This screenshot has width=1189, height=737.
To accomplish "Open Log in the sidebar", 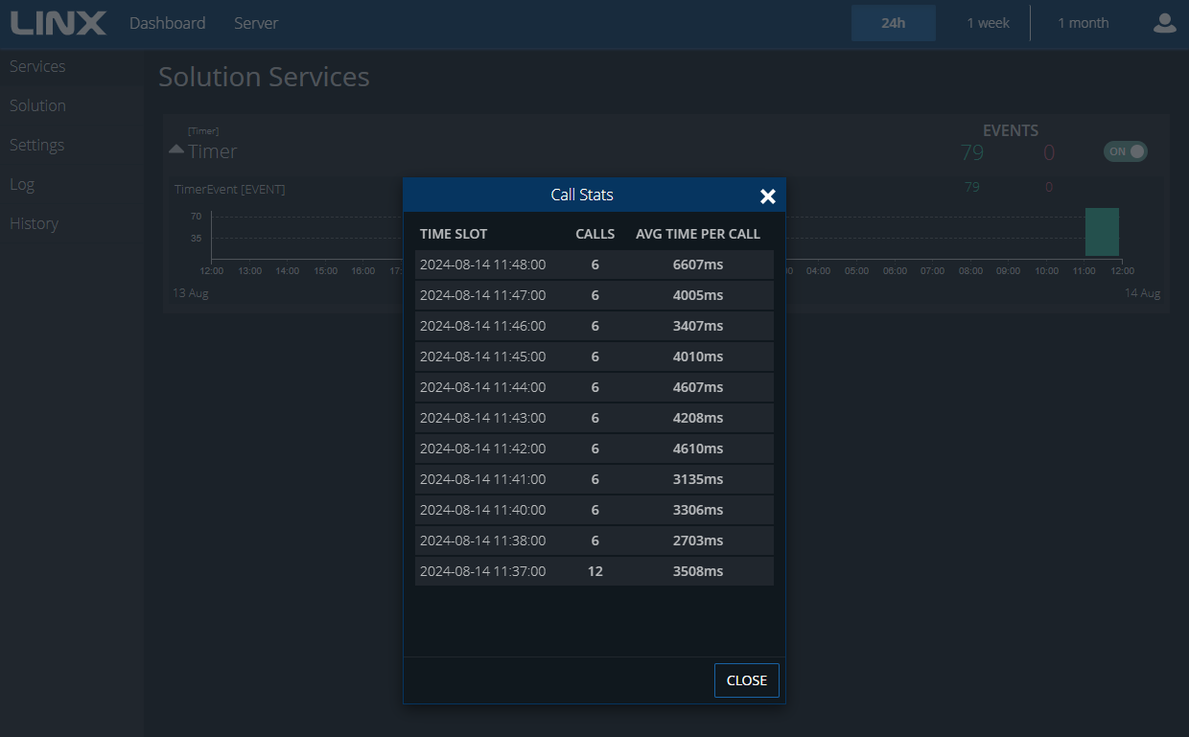I will (22, 184).
